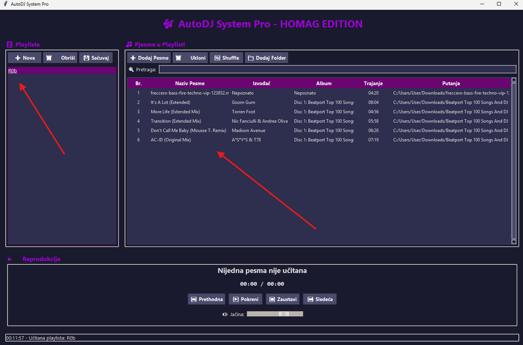Play previous track with Prethodna
This screenshot has height=345, width=523.
pos(207,299)
